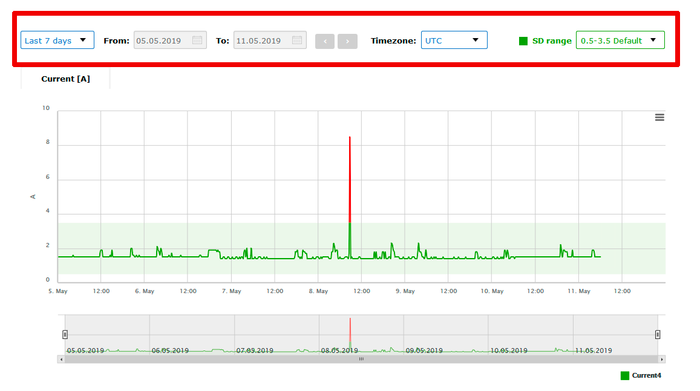Click the x-axis label 7. May
700x391 pixels.
click(231, 291)
